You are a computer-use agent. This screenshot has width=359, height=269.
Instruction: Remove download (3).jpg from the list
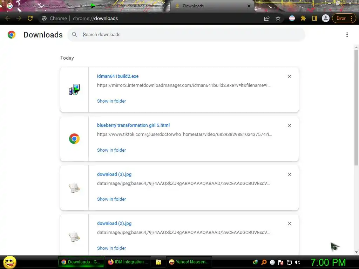coord(289,174)
